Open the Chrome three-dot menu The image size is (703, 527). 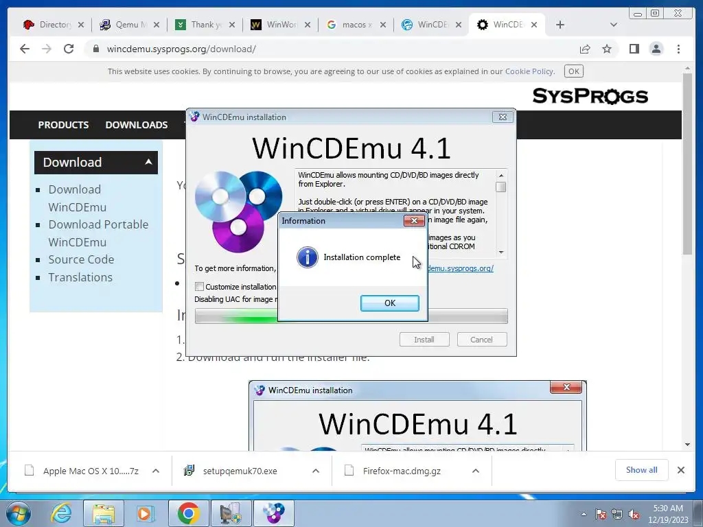tap(678, 49)
